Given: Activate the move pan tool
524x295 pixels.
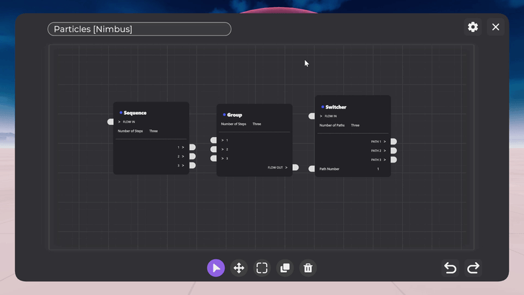Looking at the screenshot, I should (239, 268).
